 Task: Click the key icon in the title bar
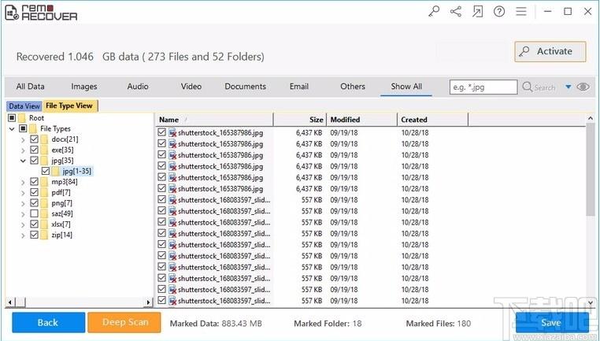pos(434,12)
